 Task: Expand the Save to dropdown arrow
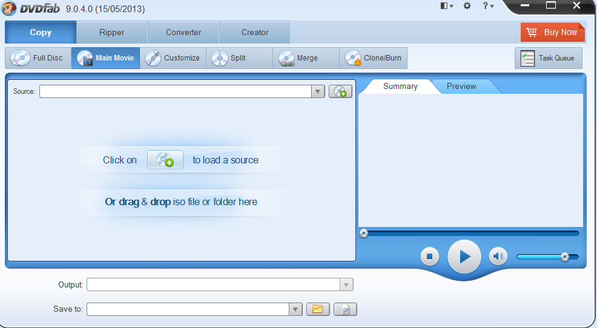(x=295, y=309)
